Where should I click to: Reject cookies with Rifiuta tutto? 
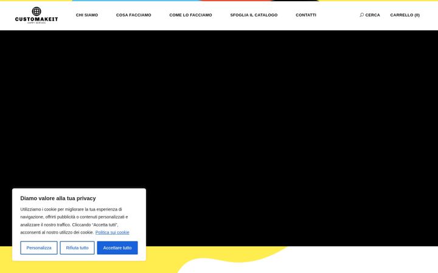[77, 248]
